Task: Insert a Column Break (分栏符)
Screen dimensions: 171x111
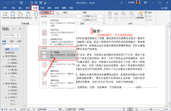Action: 58,32
